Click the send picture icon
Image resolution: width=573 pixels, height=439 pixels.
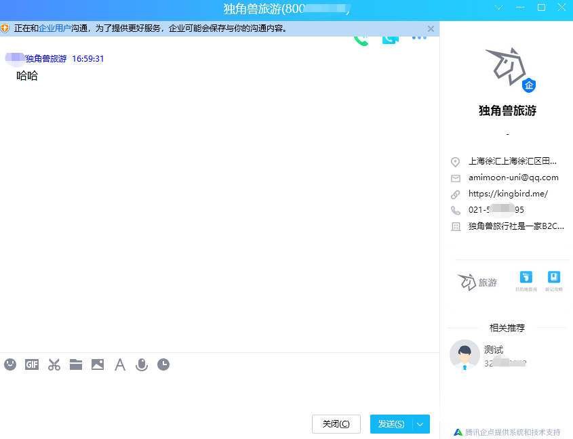(x=98, y=364)
